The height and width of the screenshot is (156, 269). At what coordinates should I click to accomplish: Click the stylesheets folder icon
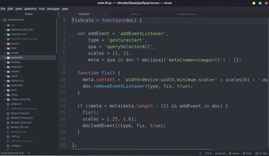8,85
